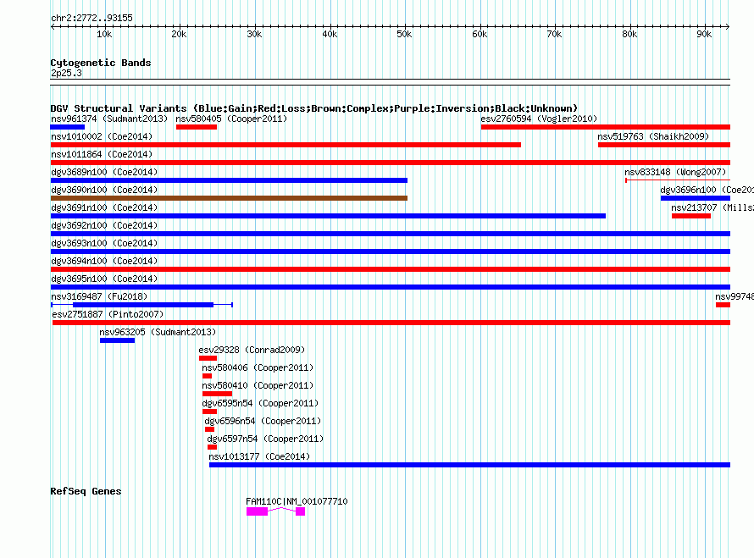Screen dimensions: 754x558
Task: Click the nsv961374 (Sudmant2013) variant label
Action: tap(109, 119)
